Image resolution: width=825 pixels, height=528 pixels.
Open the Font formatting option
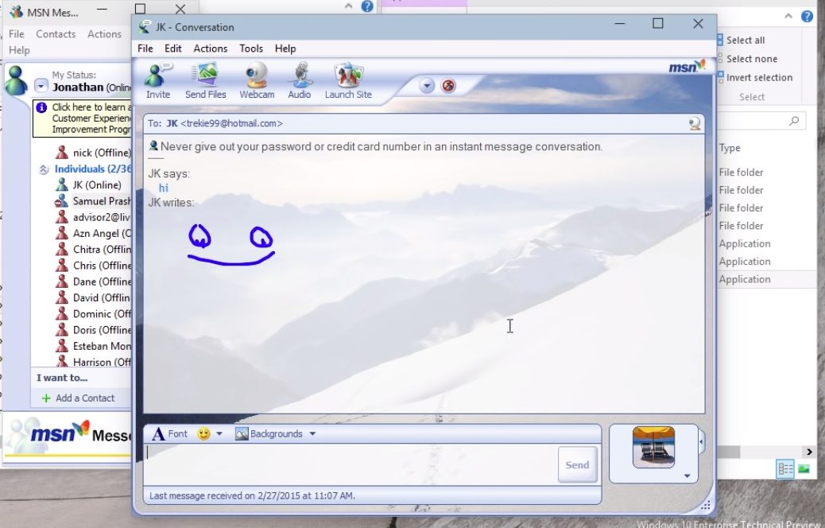tap(169, 433)
